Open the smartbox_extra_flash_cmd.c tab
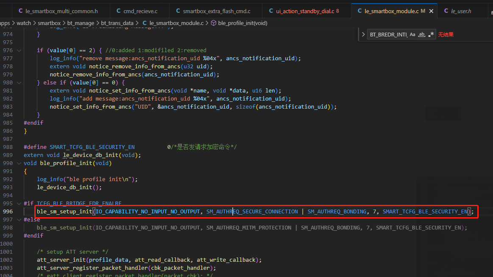 click(213, 11)
